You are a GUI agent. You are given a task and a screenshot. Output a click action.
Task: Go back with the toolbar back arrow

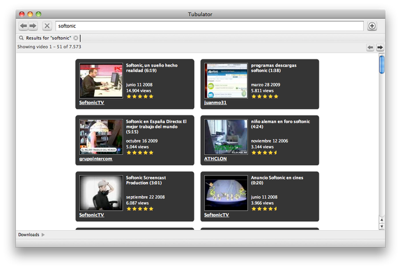(24, 26)
